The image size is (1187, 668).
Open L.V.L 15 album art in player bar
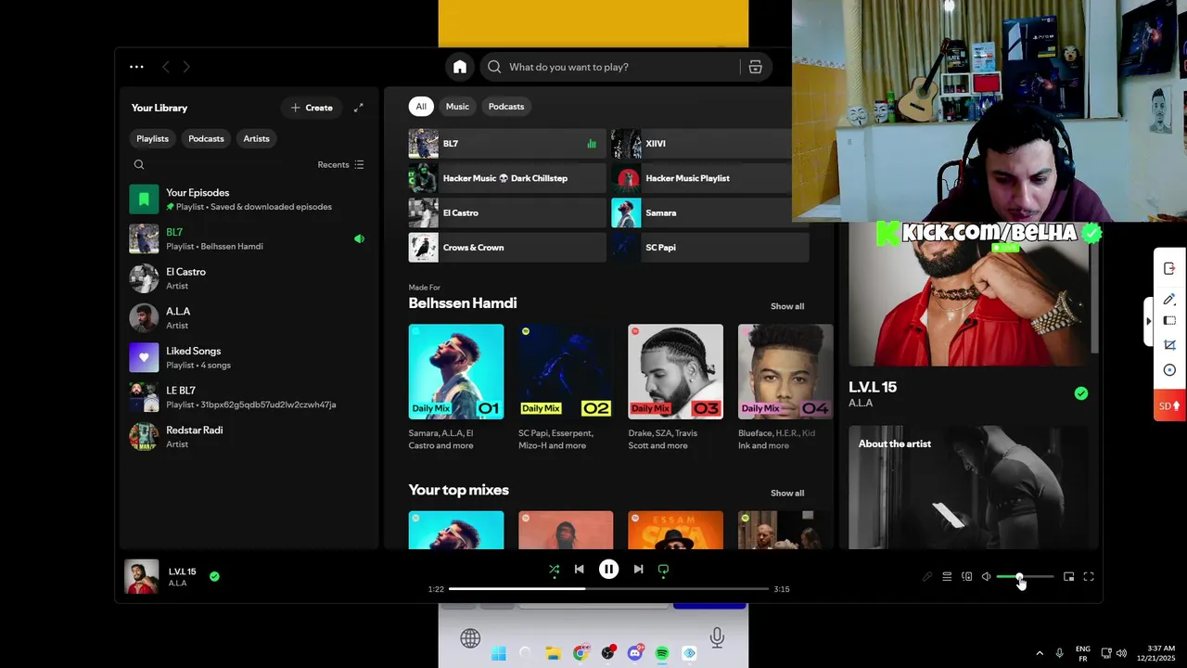pyautogui.click(x=142, y=577)
